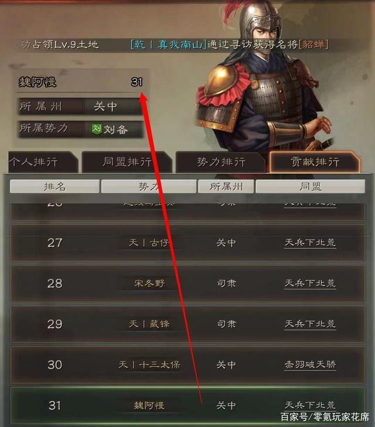Click the active 贡献排行 tab

[315, 162]
